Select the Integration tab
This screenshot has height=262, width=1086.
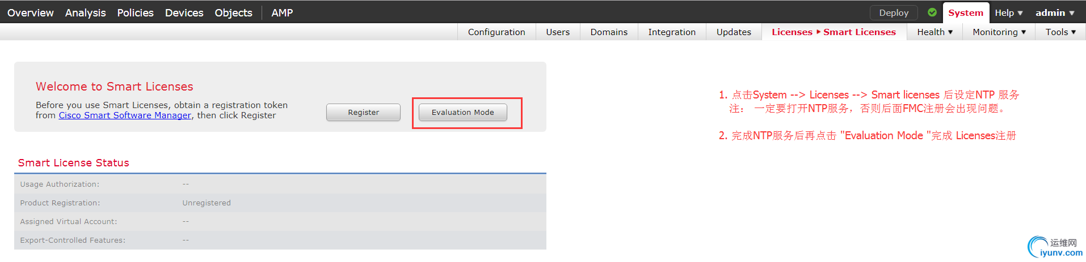(672, 32)
